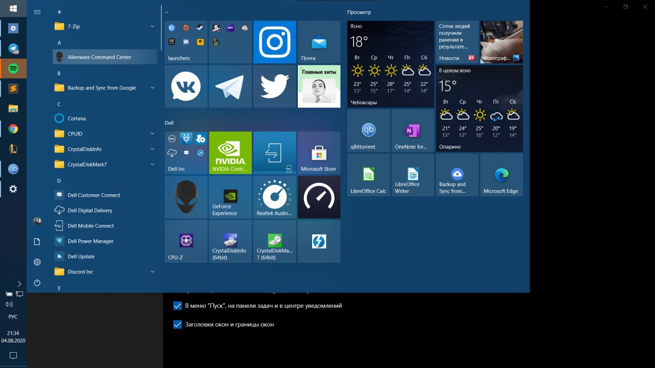Launch the qBittorrent tile
Screen dimensions: 655x368
click(x=368, y=131)
